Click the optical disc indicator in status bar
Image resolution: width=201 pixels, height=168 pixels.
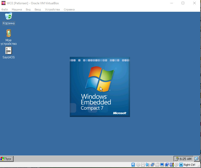pyautogui.click(x=138, y=165)
